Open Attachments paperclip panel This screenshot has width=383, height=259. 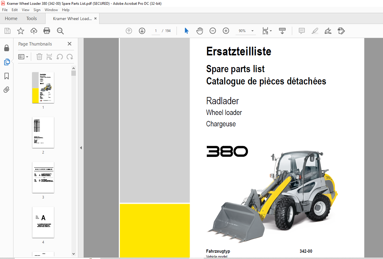click(x=7, y=90)
